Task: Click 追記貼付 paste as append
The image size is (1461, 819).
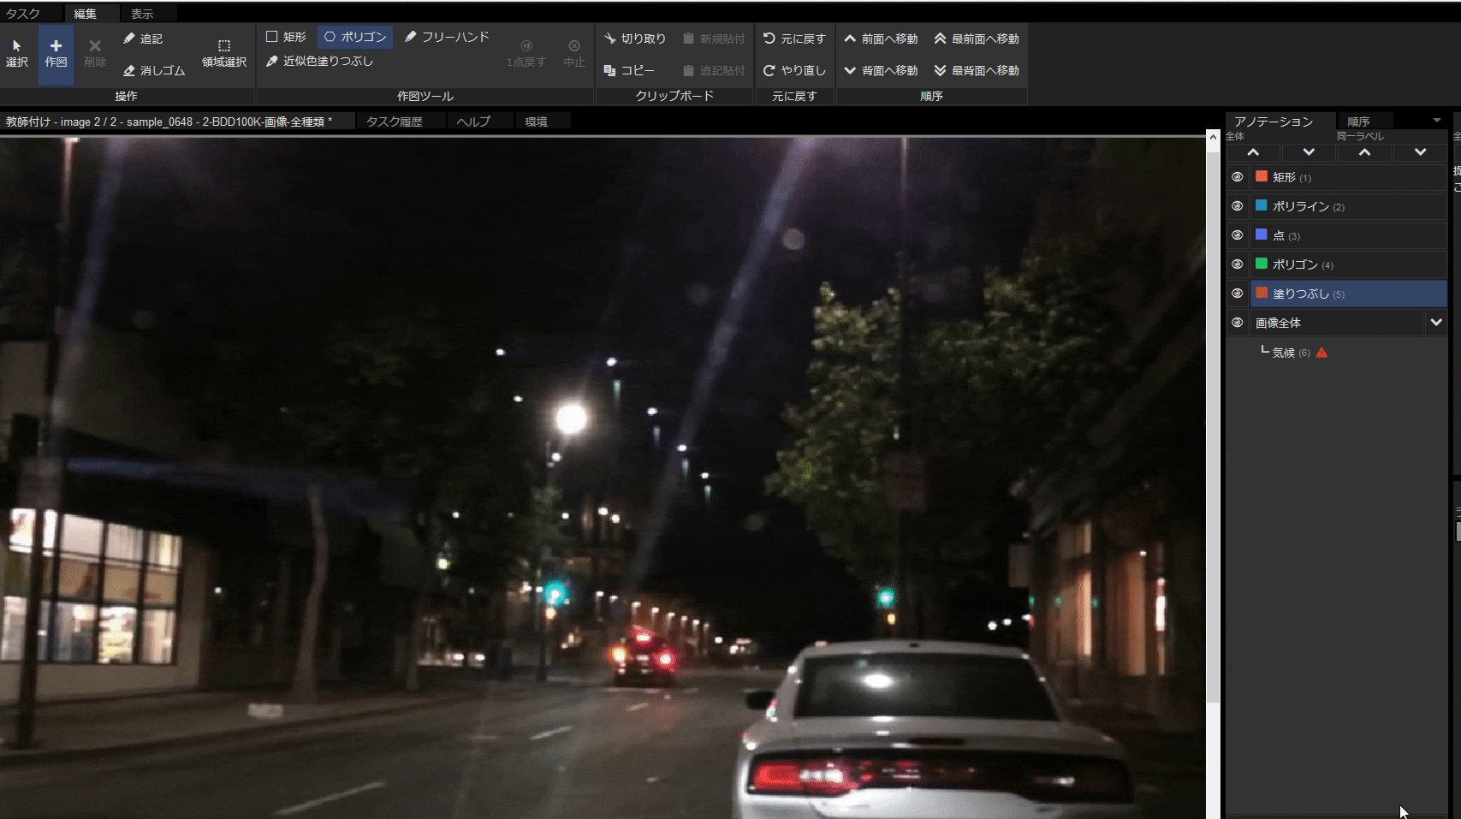Action: (714, 70)
